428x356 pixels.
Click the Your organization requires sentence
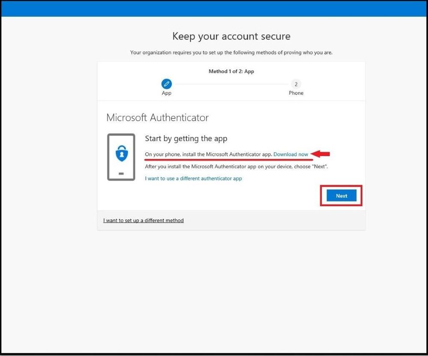(x=231, y=52)
